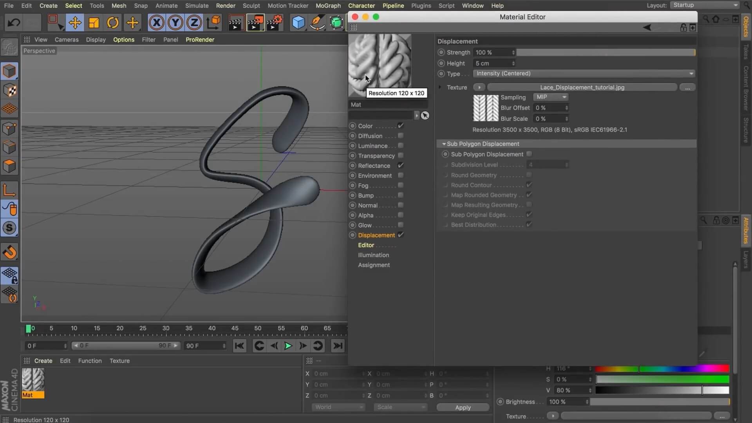This screenshot has height=423, width=752.
Task: Enable the Bump channel checkbox
Action: point(401,195)
